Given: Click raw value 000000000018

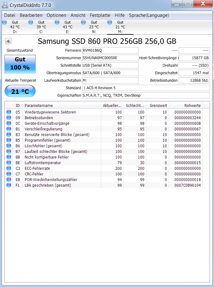Looking at the screenshot, I should (x=187, y=180).
